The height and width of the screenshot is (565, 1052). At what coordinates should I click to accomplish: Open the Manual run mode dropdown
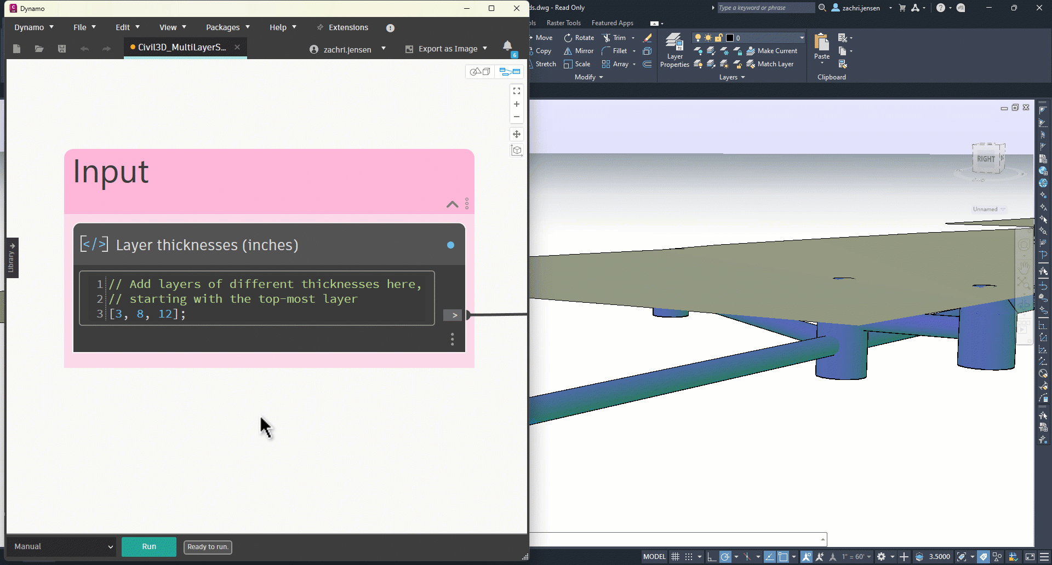coord(62,546)
